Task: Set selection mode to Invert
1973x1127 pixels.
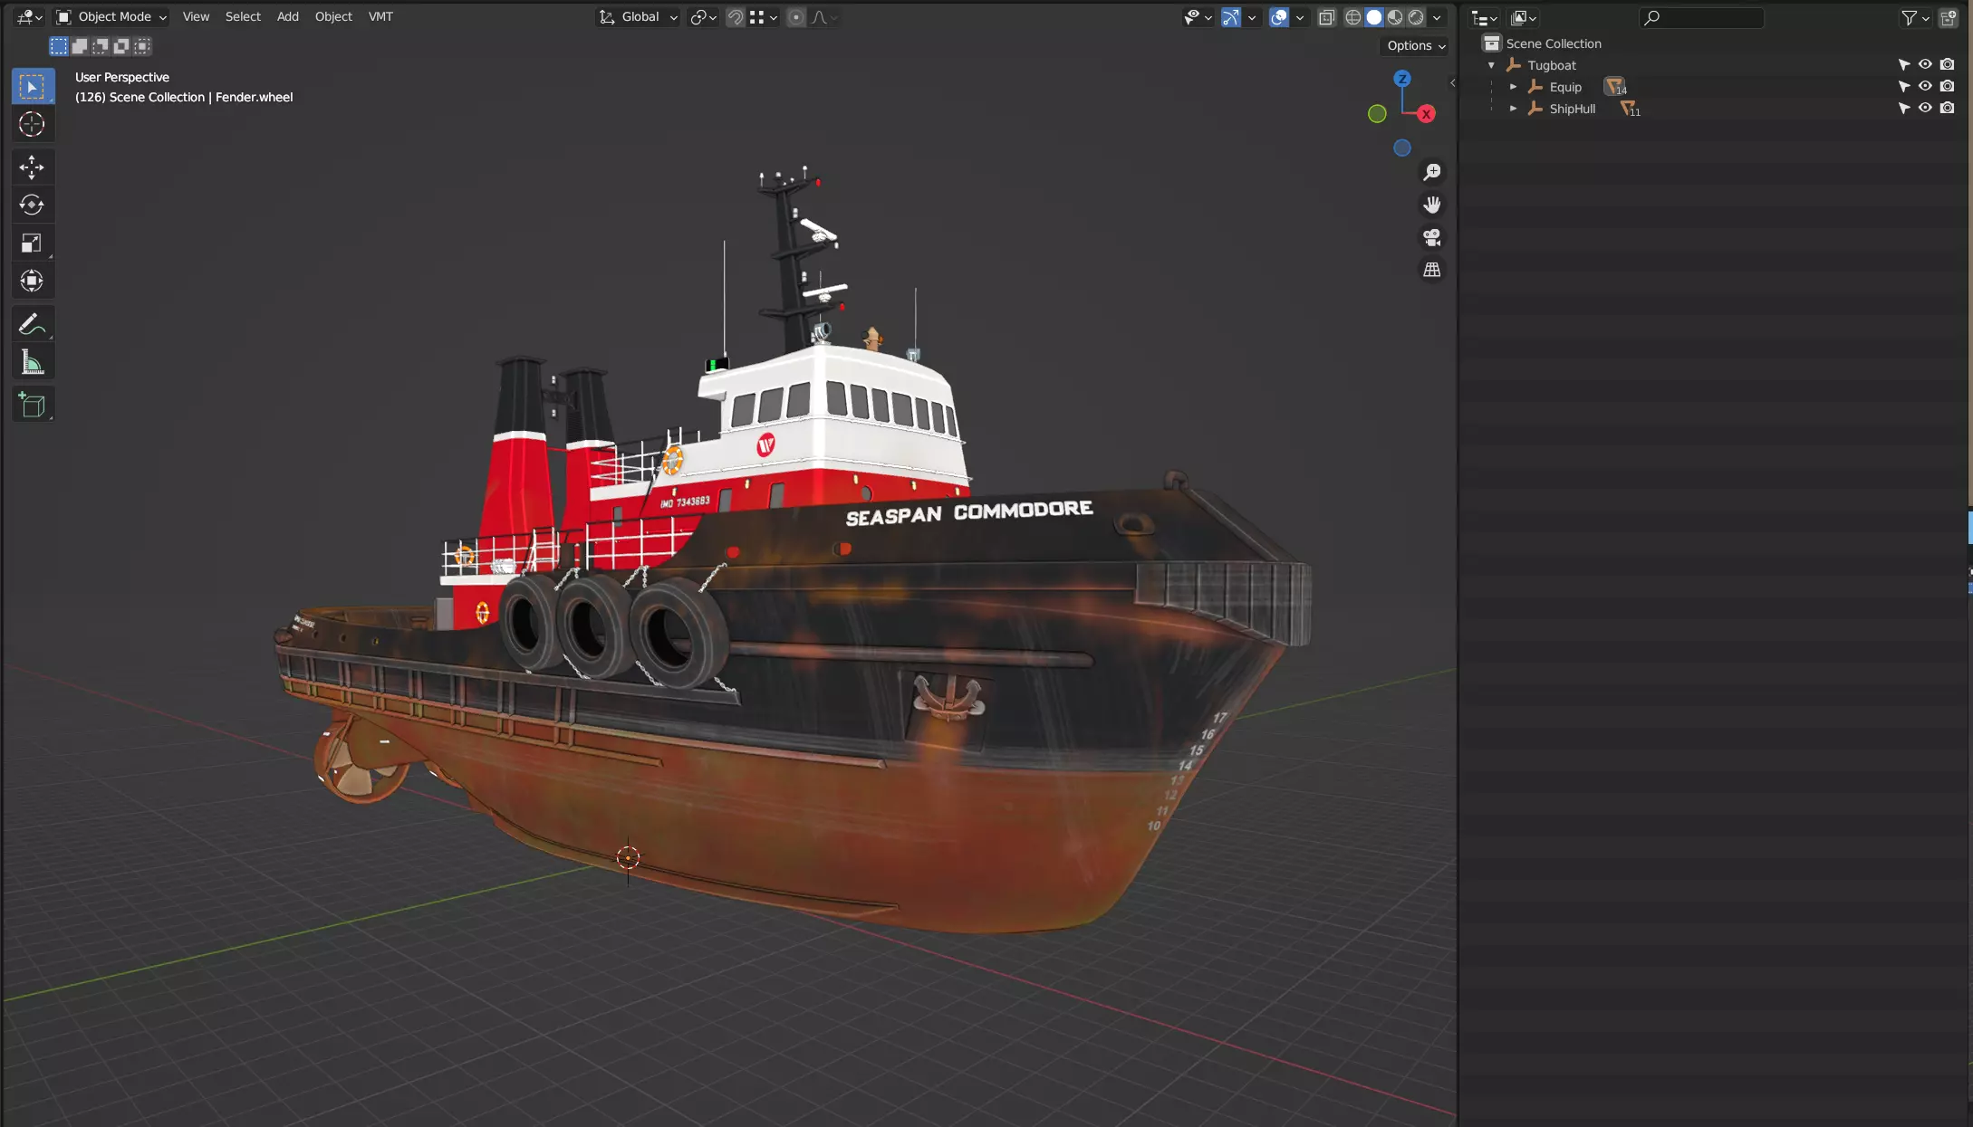Action: pyautogui.click(x=121, y=46)
